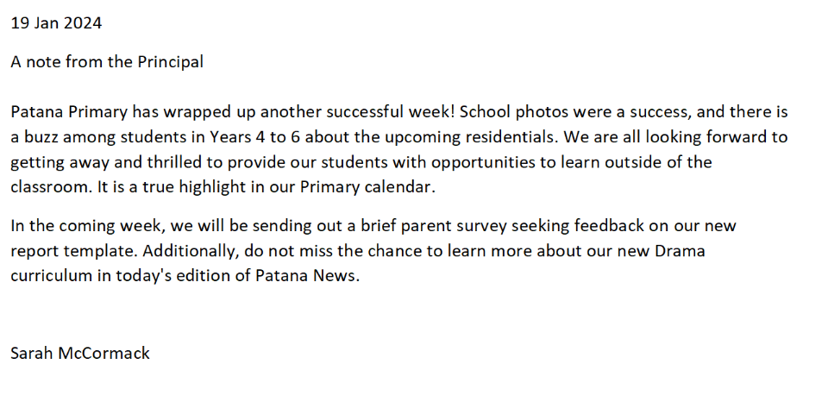Click the words 'Patana Primary' opening the first paragraph

coord(69,112)
